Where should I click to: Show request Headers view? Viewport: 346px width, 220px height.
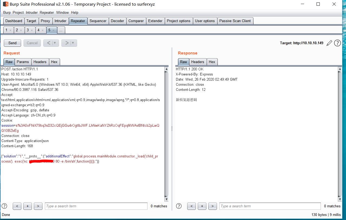[x=40, y=62]
